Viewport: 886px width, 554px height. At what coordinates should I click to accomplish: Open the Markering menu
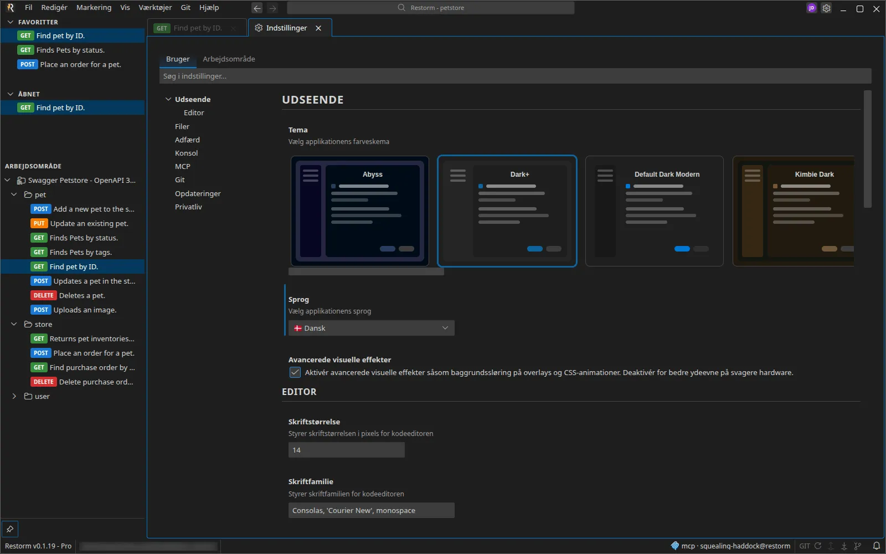click(94, 8)
